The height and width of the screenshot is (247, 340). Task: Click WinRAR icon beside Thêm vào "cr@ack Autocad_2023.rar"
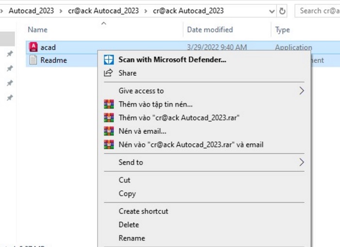pyautogui.click(x=109, y=118)
